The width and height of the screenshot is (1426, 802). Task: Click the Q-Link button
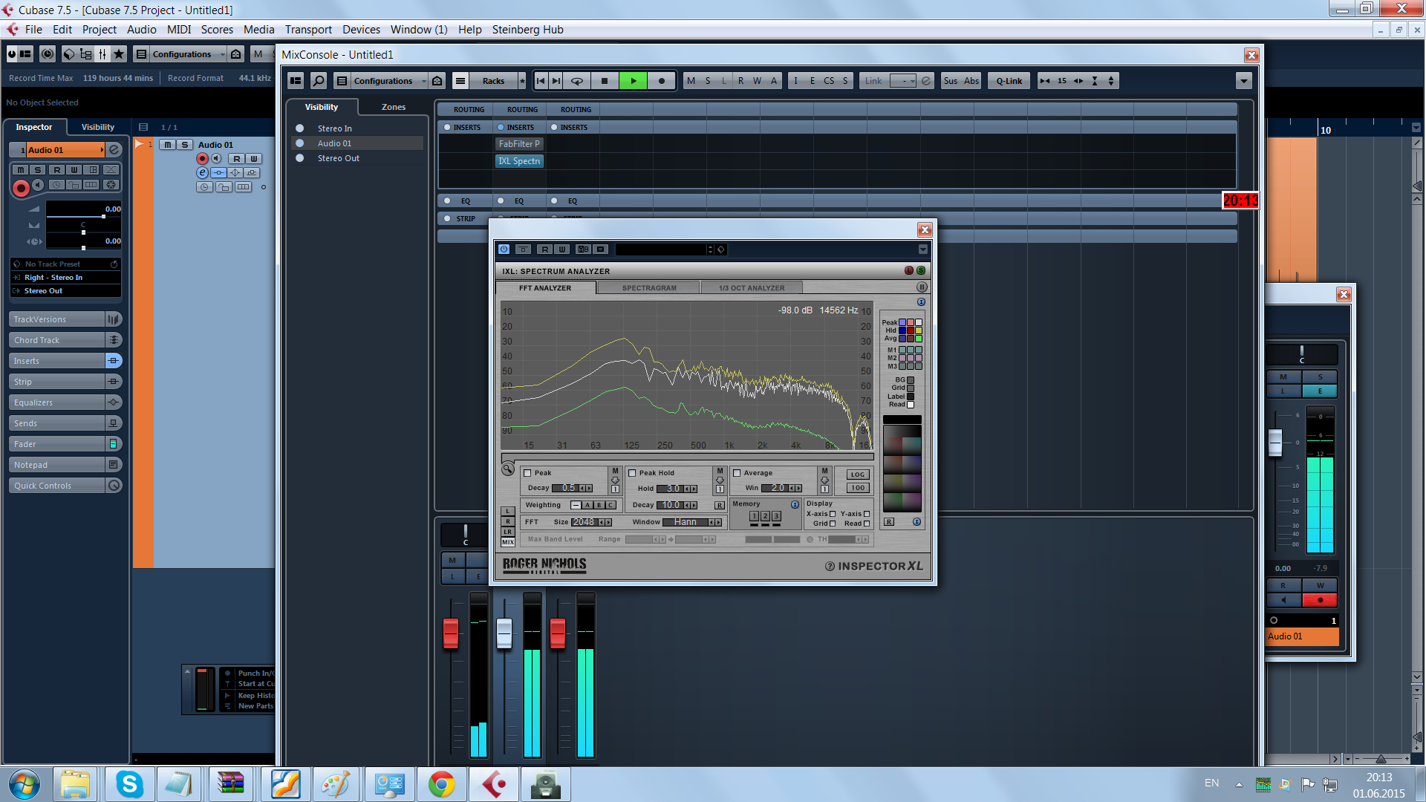pyautogui.click(x=1009, y=81)
